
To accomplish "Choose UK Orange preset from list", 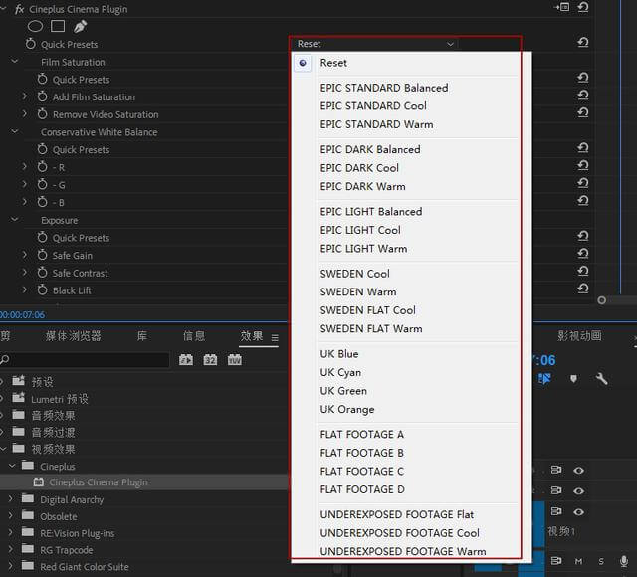I will pos(346,409).
